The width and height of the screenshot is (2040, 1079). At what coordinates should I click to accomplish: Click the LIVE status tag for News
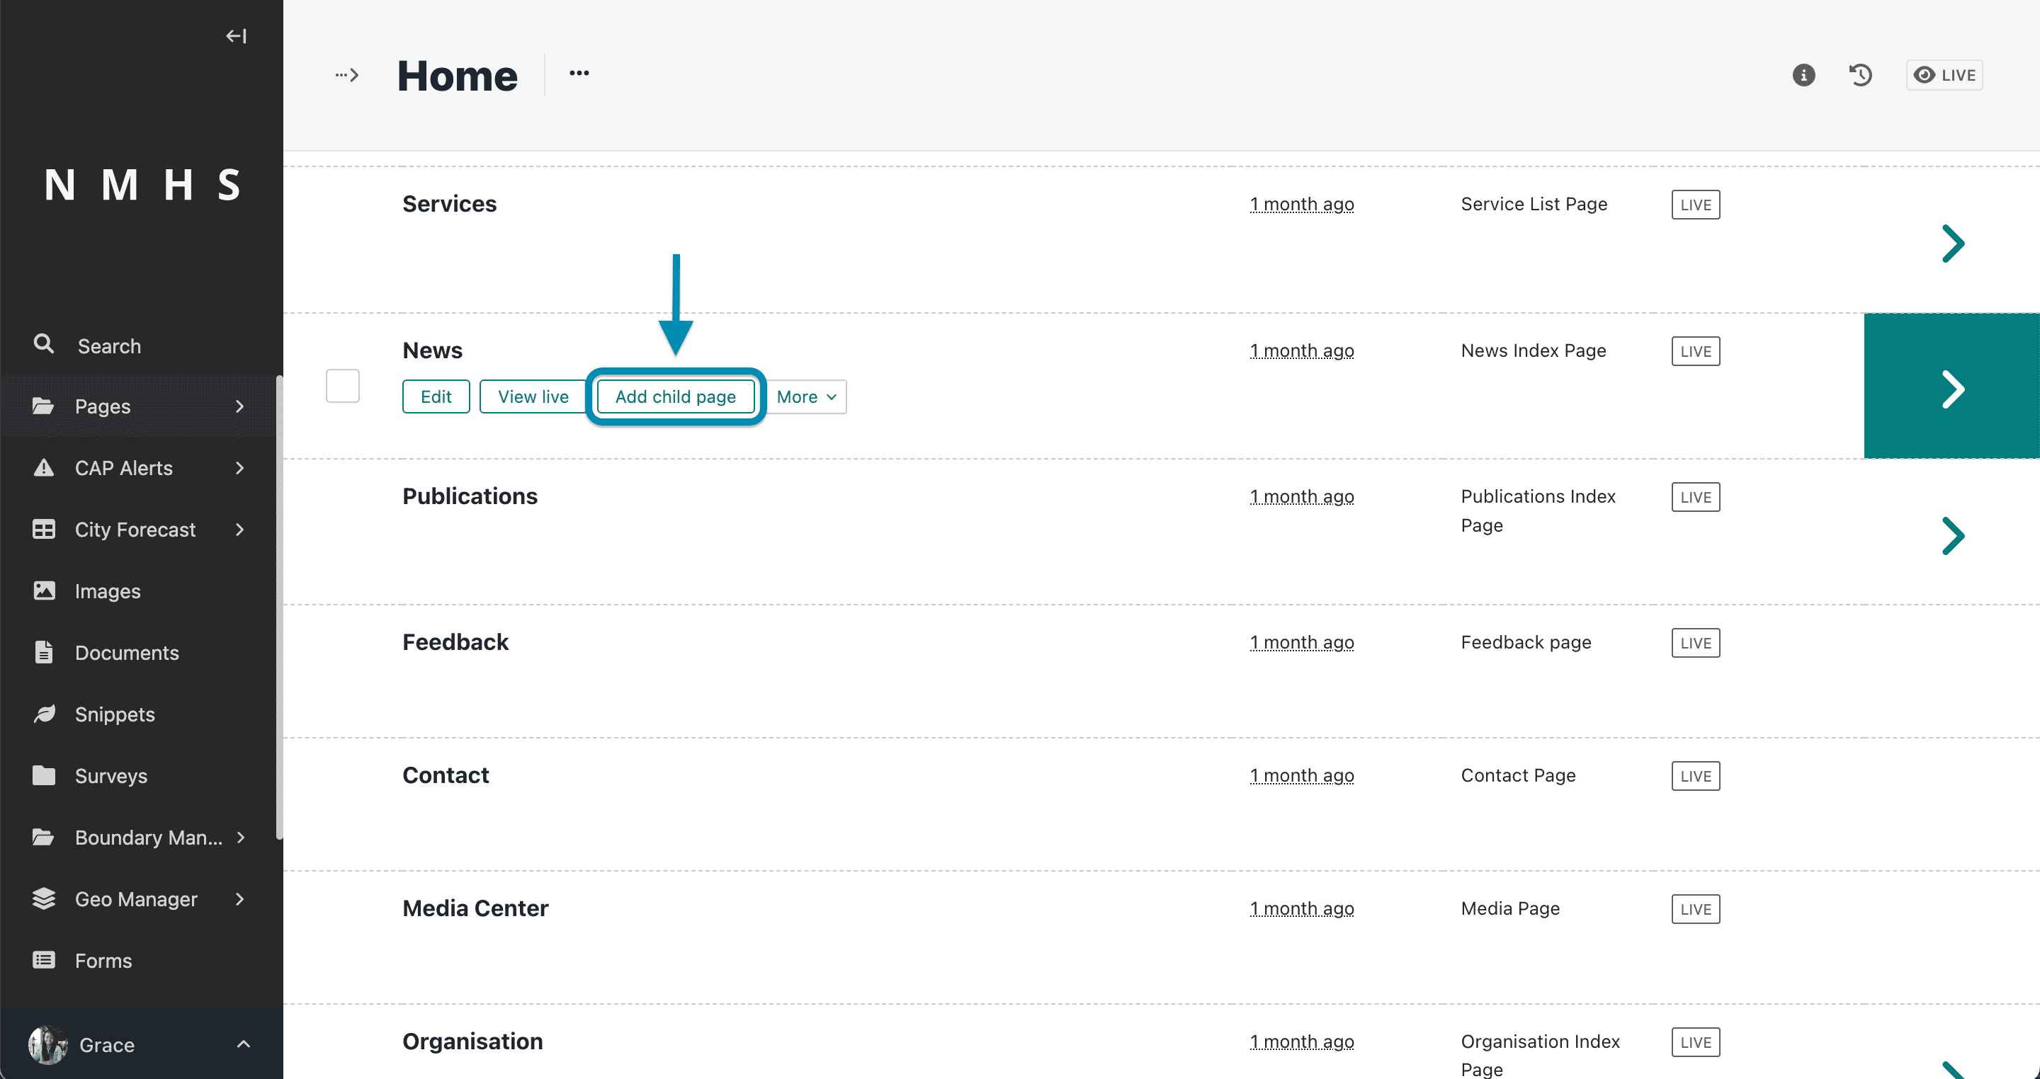pos(1696,350)
